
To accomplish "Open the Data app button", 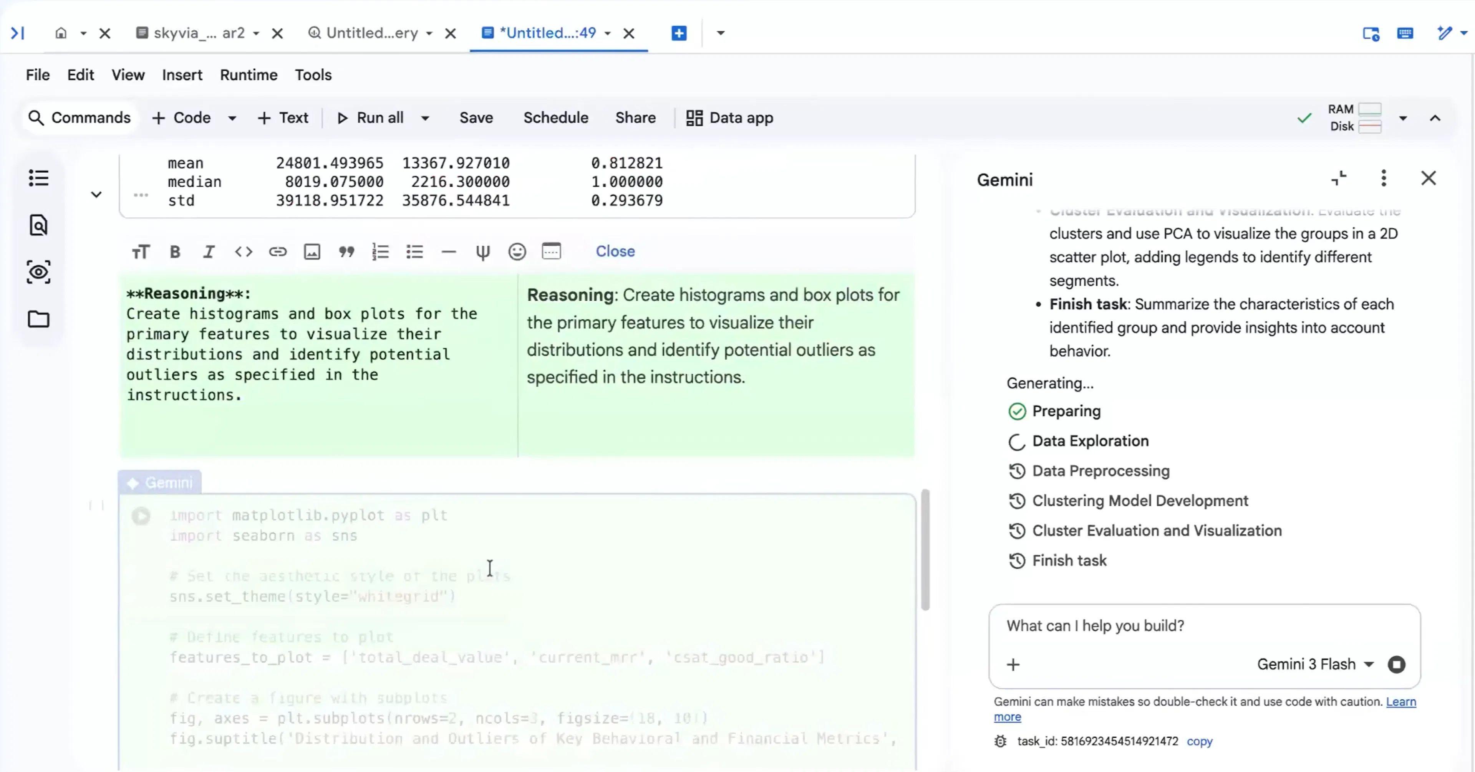I will tap(729, 118).
